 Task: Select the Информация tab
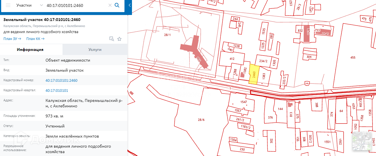click(30, 50)
